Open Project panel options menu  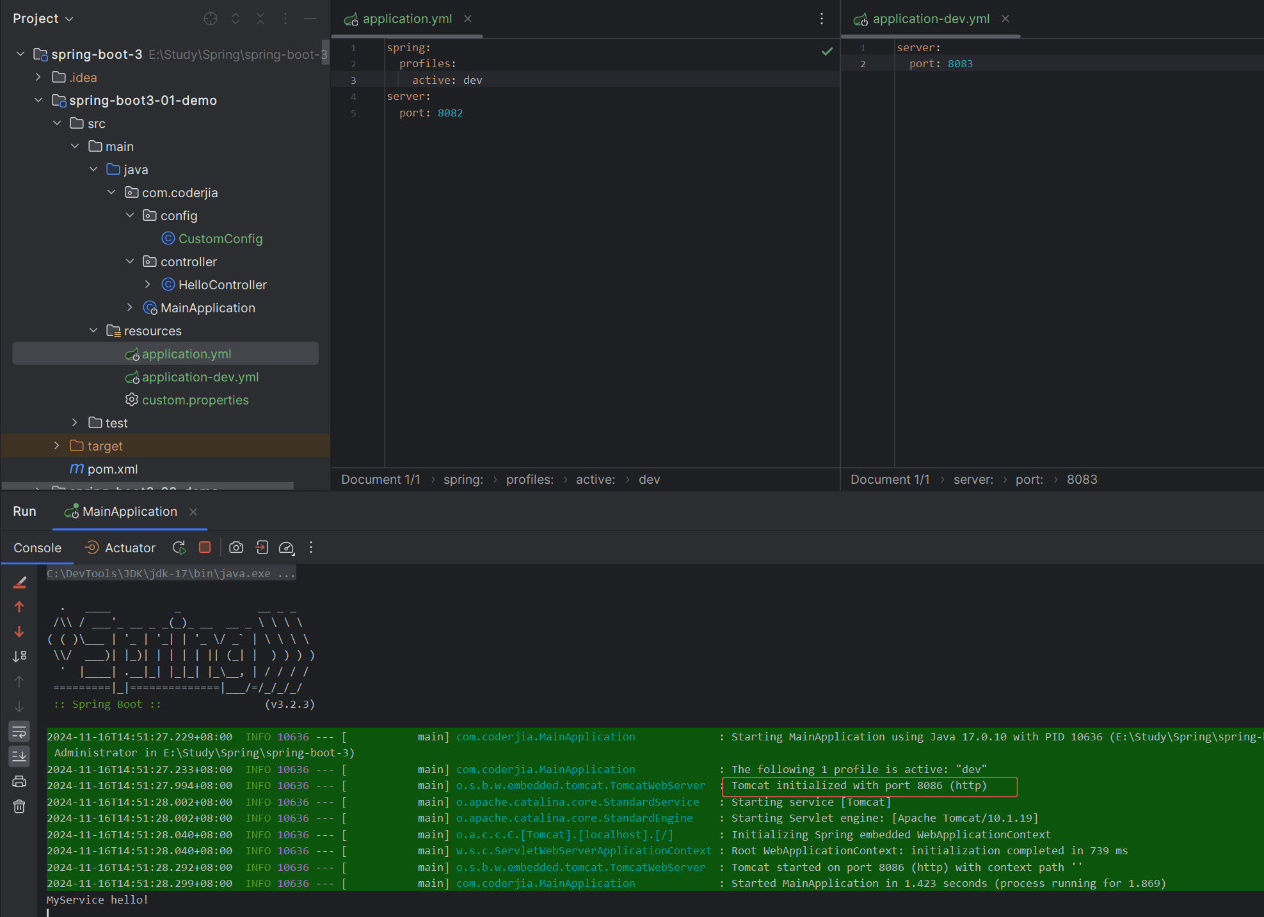pos(285,19)
